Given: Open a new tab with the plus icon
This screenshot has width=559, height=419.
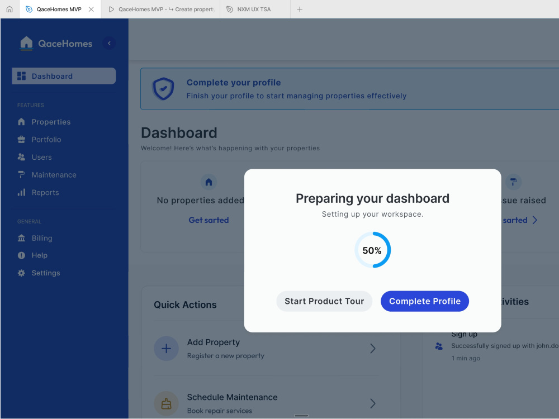Looking at the screenshot, I should pos(300,9).
